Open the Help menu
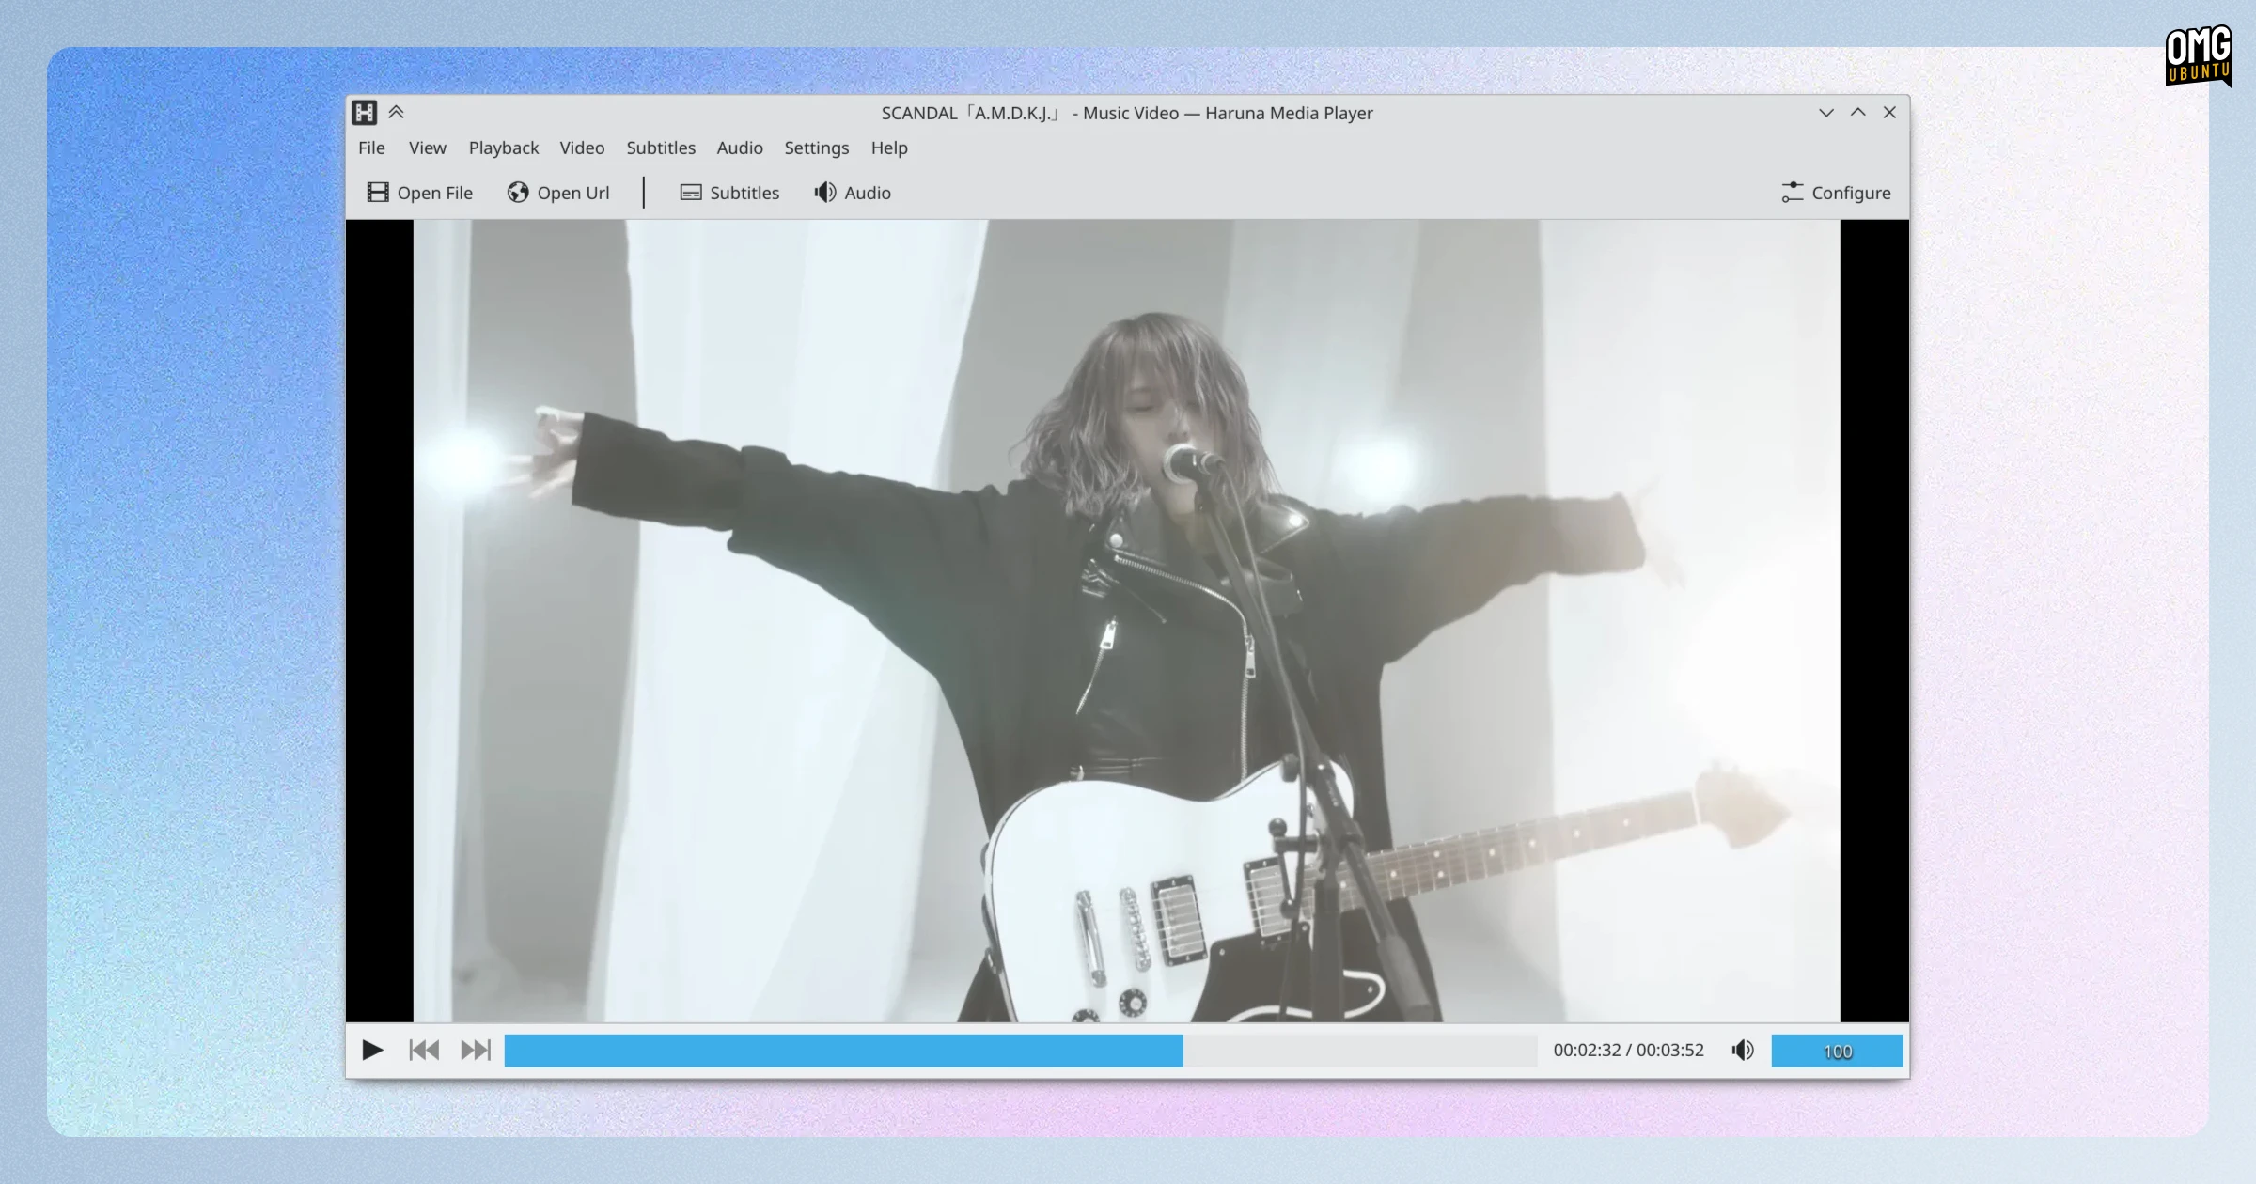The image size is (2256, 1184). pos(889,148)
